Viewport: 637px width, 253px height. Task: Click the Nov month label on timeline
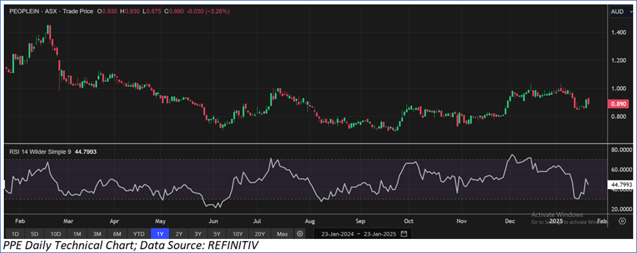[461, 221]
